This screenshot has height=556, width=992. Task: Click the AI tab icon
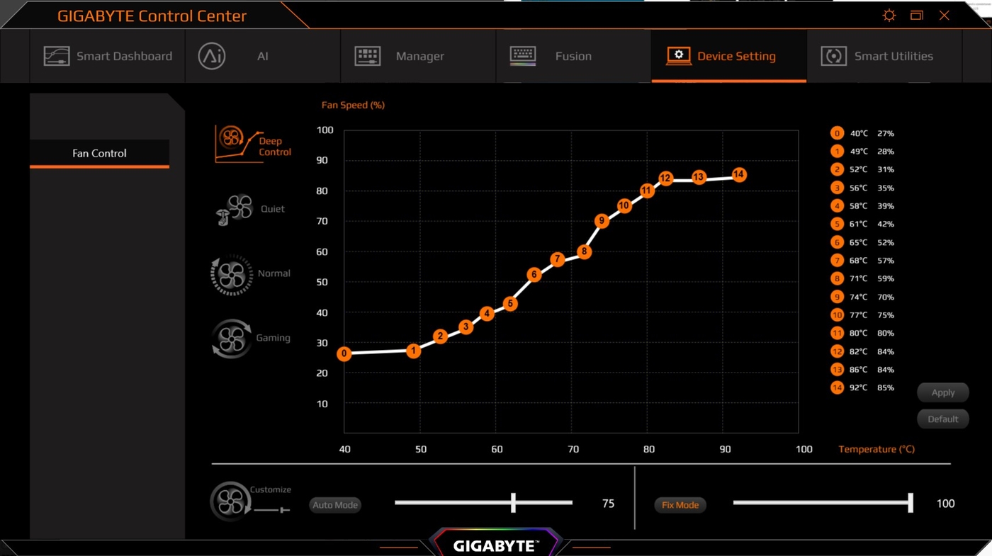(212, 56)
